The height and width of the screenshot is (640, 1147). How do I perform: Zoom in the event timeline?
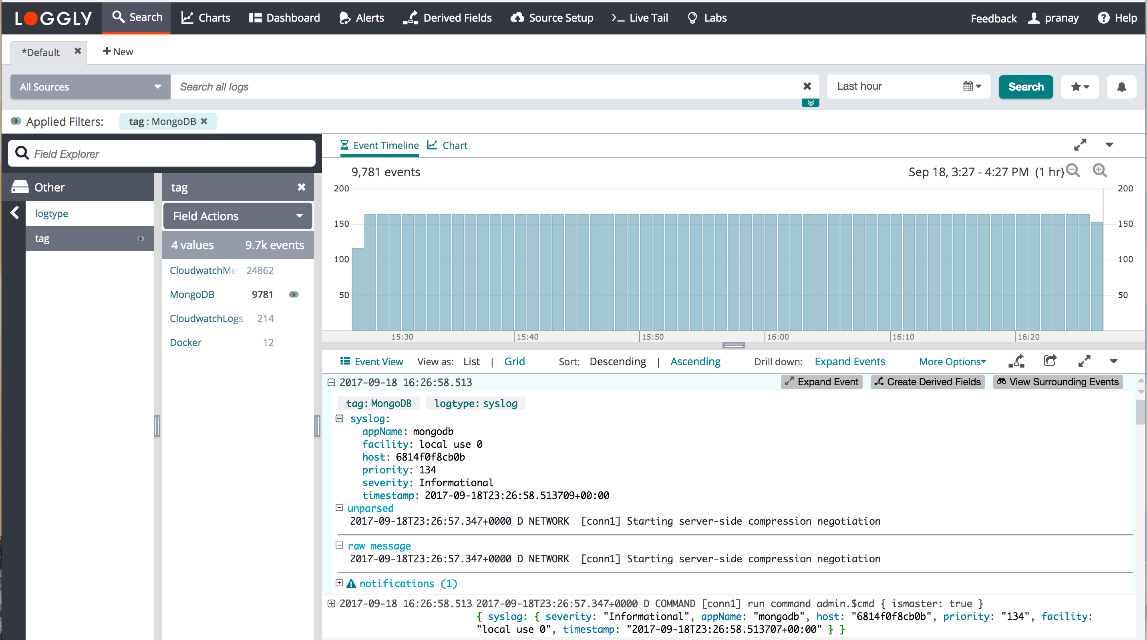click(1099, 171)
